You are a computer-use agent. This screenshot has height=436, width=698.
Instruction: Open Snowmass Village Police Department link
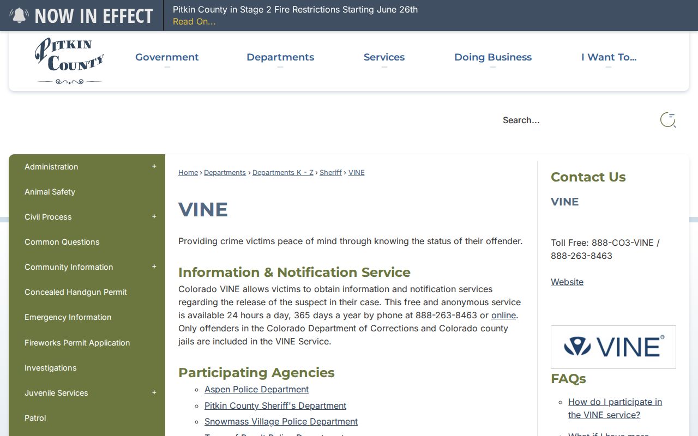click(x=281, y=422)
